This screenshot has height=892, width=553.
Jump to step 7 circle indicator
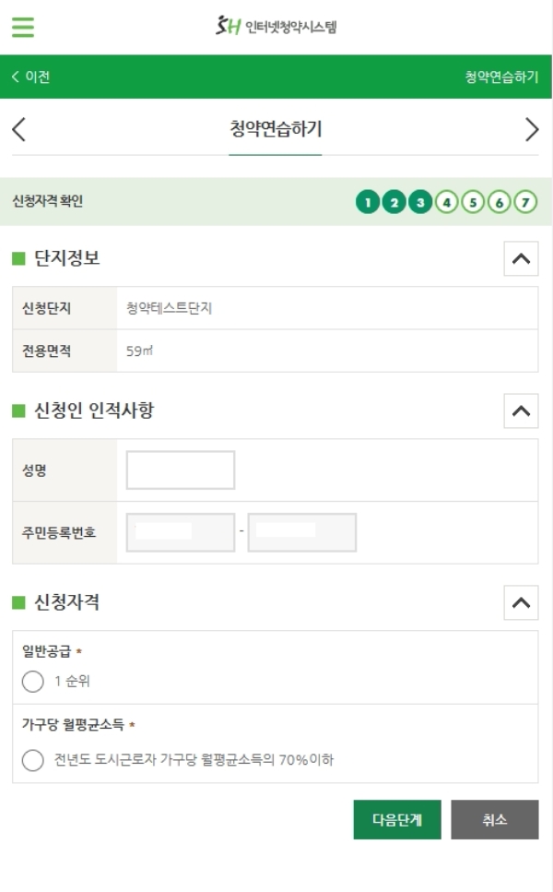pos(525,202)
